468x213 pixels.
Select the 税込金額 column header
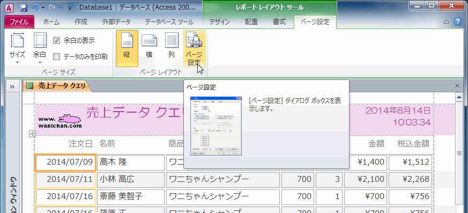click(x=413, y=144)
